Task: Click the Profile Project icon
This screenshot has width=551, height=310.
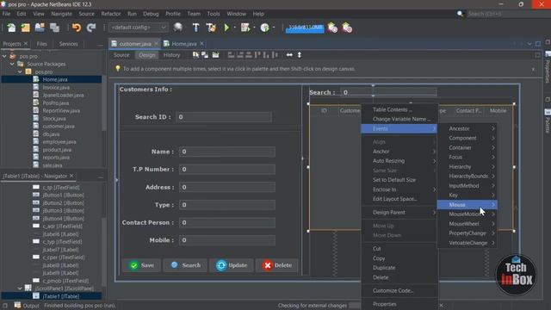Action: click(264, 28)
